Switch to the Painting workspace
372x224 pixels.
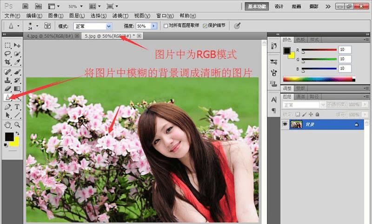pos(296,7)
